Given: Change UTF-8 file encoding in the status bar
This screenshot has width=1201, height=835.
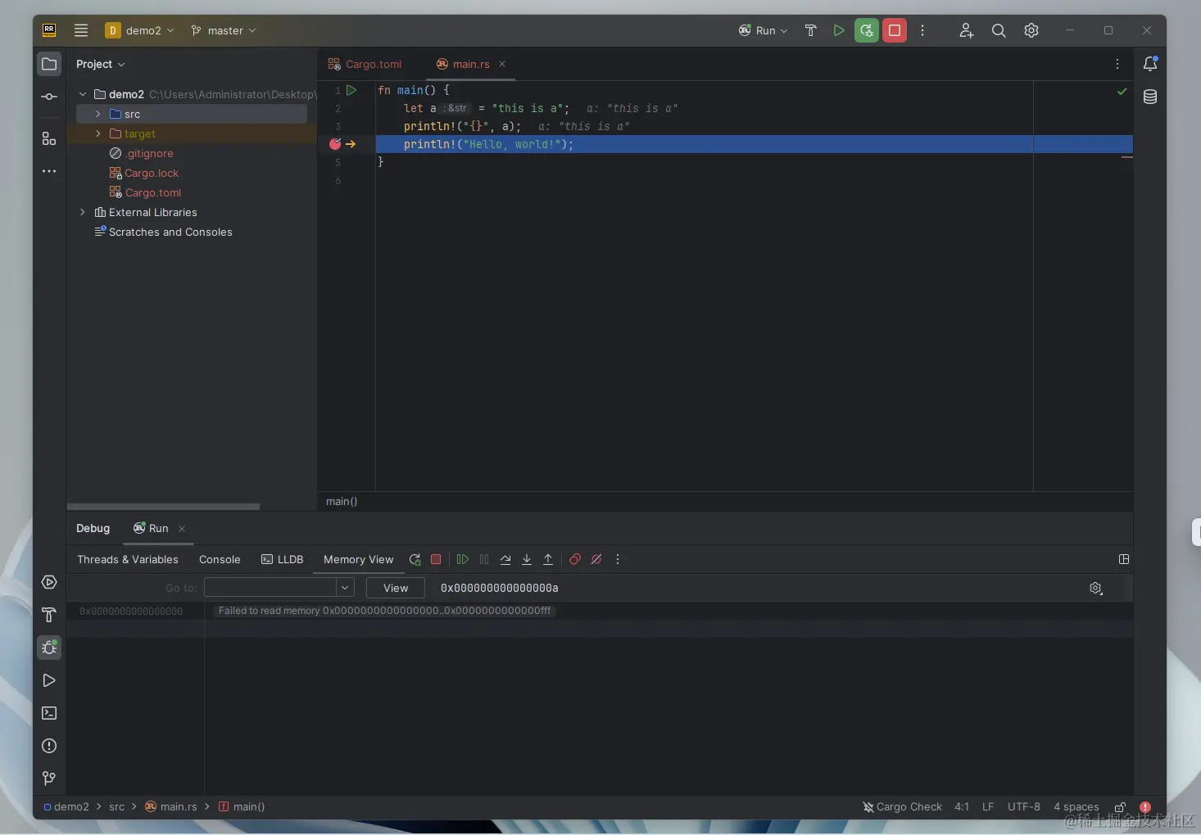Looking at the screenshot, I should tap(1024, 806).
